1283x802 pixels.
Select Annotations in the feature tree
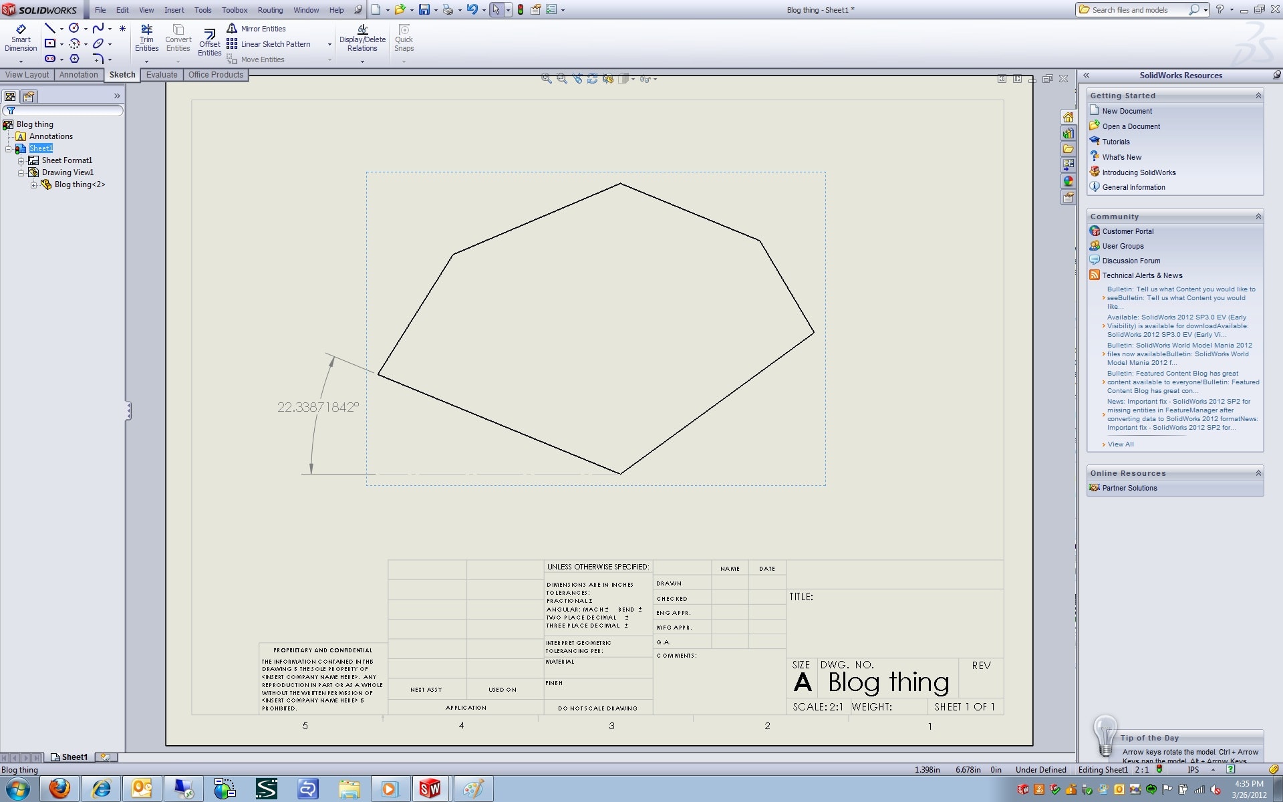(x=51, y=136)
